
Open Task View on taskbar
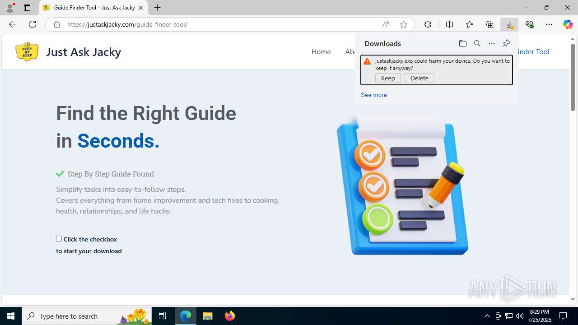coord(163,316)
